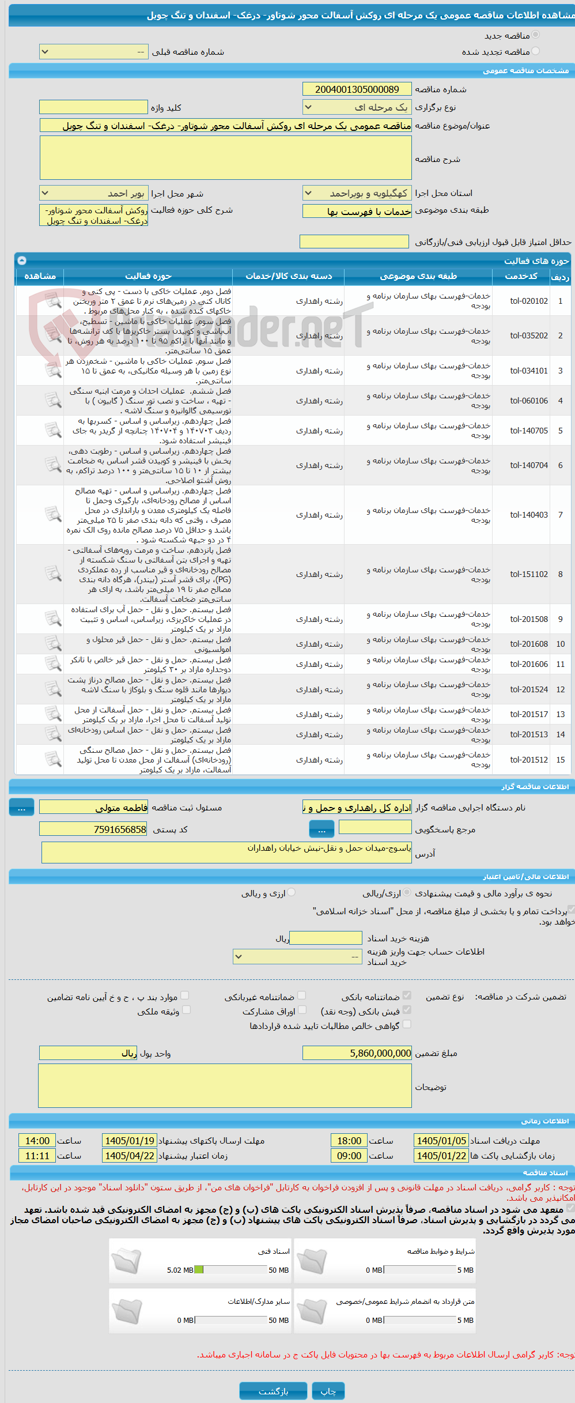This screenshot has height=1403, width=575.
Task: Click ellipsis button next to مرجع پاسخگویی
Action: 321,829
